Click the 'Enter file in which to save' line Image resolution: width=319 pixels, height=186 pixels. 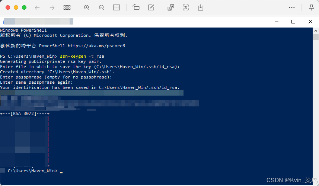click(x=90, y=67)
